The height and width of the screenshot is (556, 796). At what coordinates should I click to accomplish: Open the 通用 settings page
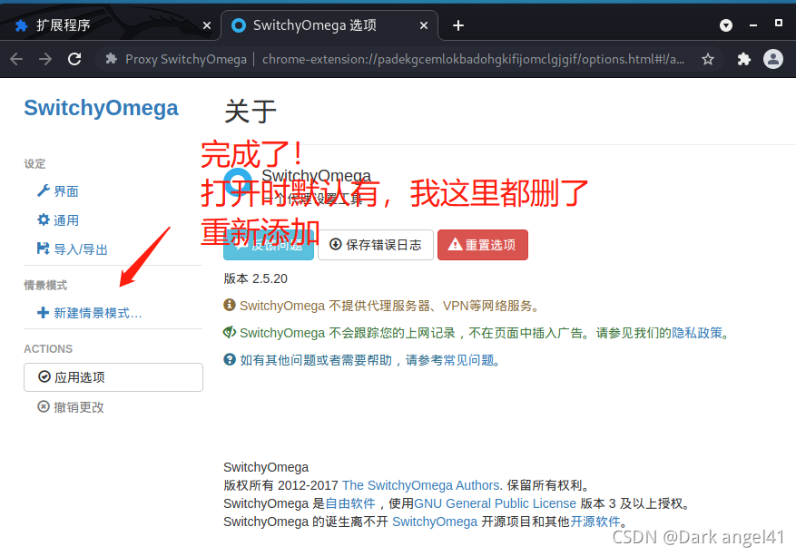[x=58, y=220]
